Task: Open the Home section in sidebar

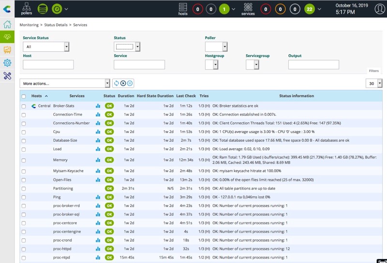Action: [x=7, y=25]
